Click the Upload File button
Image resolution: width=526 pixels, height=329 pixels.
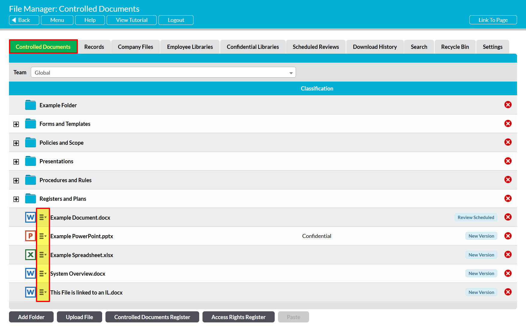click(79, 317)
